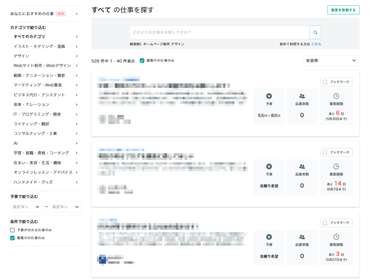
Task: Click the 募集を投稿する button
Action: point(343,10)
